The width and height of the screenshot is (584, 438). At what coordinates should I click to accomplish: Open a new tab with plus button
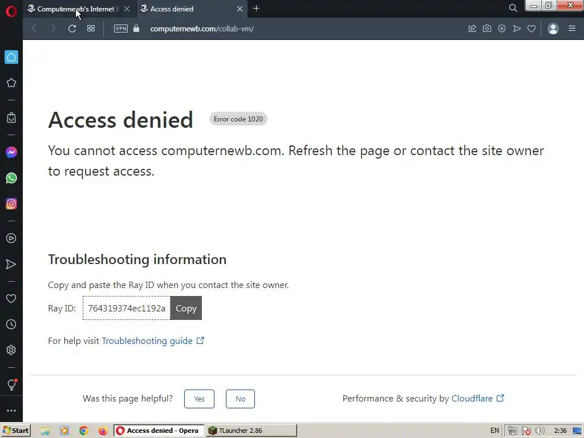coord(256,8)
